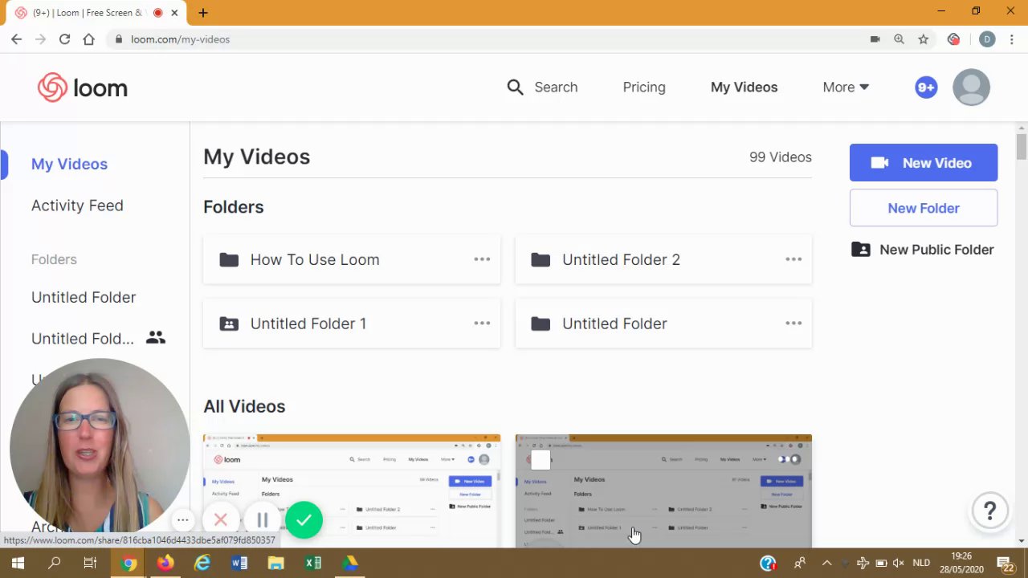Screen dimensions: 1028x578
Task: Show hidden system tray icons
Action: tap(826, 564)
